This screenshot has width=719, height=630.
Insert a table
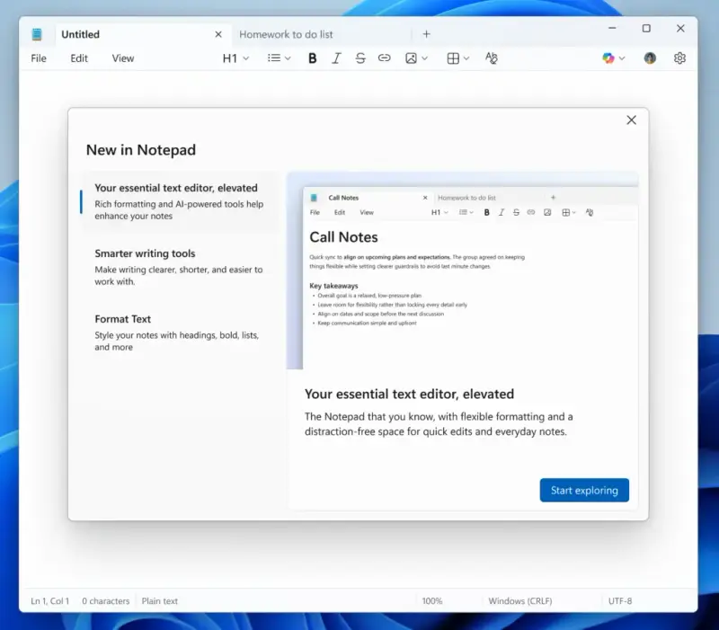(x=454, y=58)
